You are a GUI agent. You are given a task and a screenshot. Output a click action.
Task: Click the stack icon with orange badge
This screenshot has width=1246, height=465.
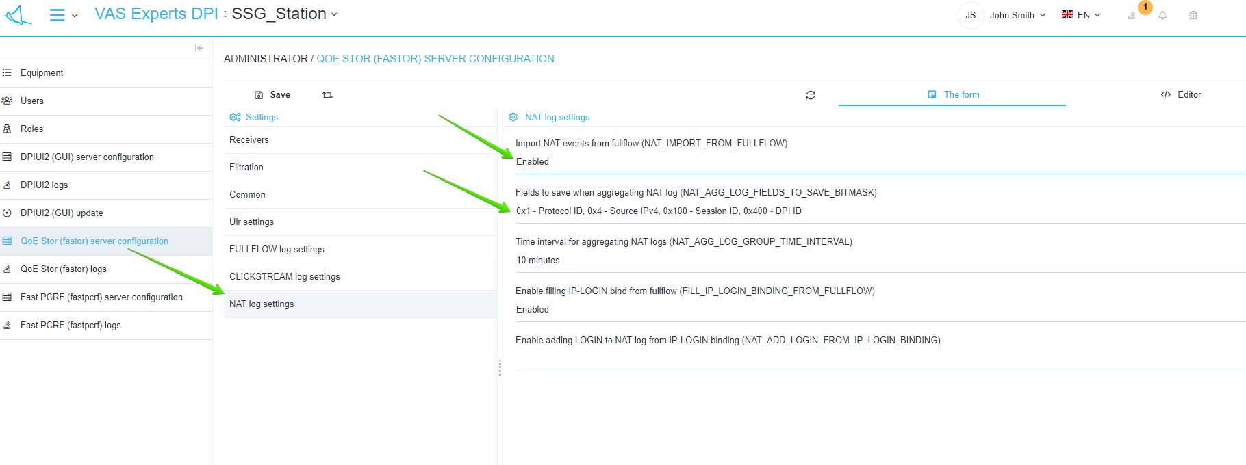[x=1132, y=15]
